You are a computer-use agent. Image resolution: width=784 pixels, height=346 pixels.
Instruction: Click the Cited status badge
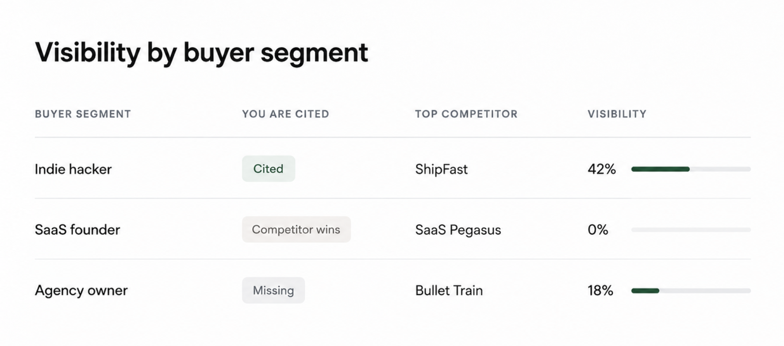pos(269,169)
